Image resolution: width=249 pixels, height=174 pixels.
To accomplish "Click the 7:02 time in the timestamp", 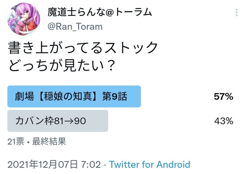I will [x=91, y=164].
